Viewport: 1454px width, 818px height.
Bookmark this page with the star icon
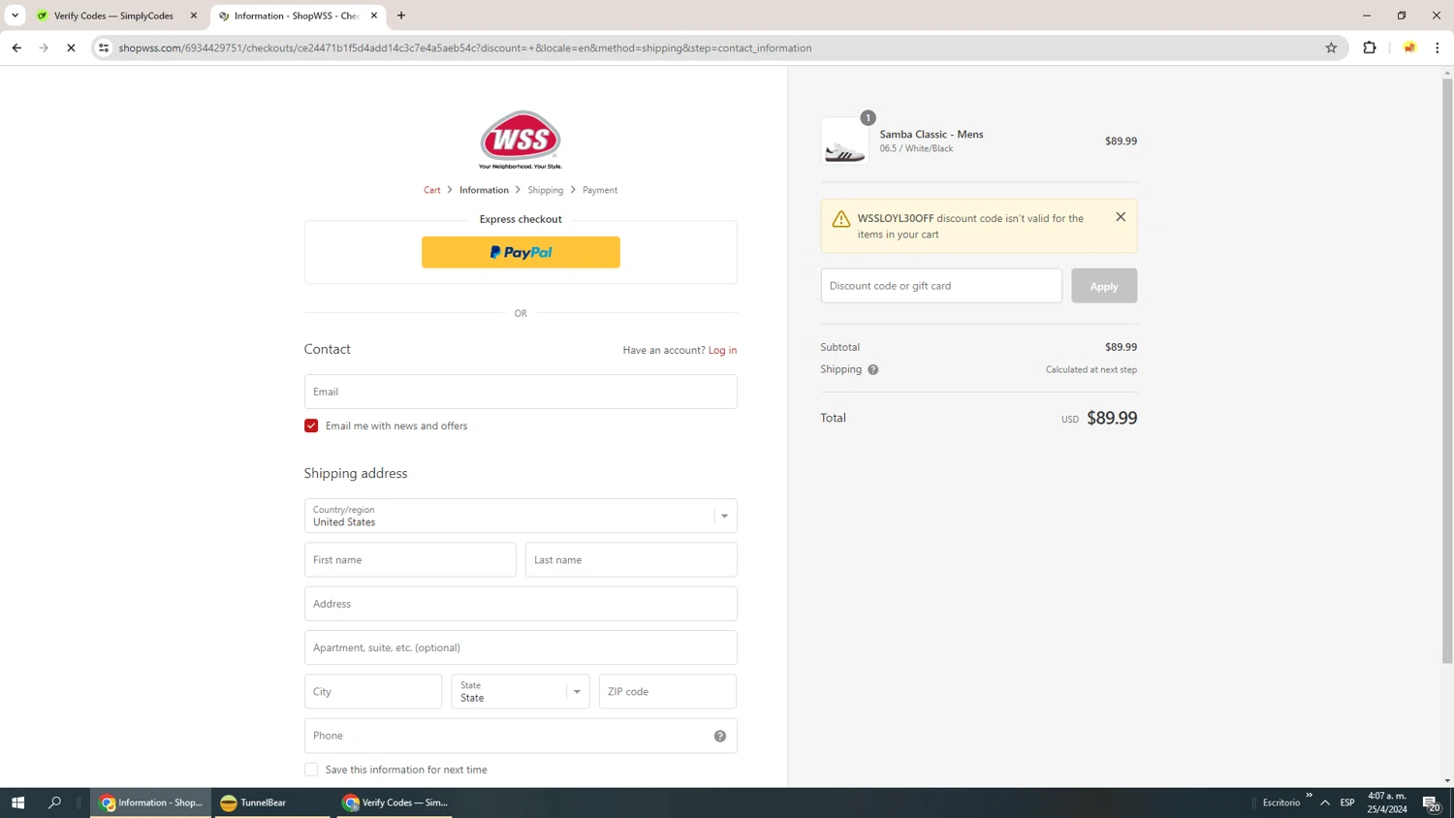[x=1331, y=47]
